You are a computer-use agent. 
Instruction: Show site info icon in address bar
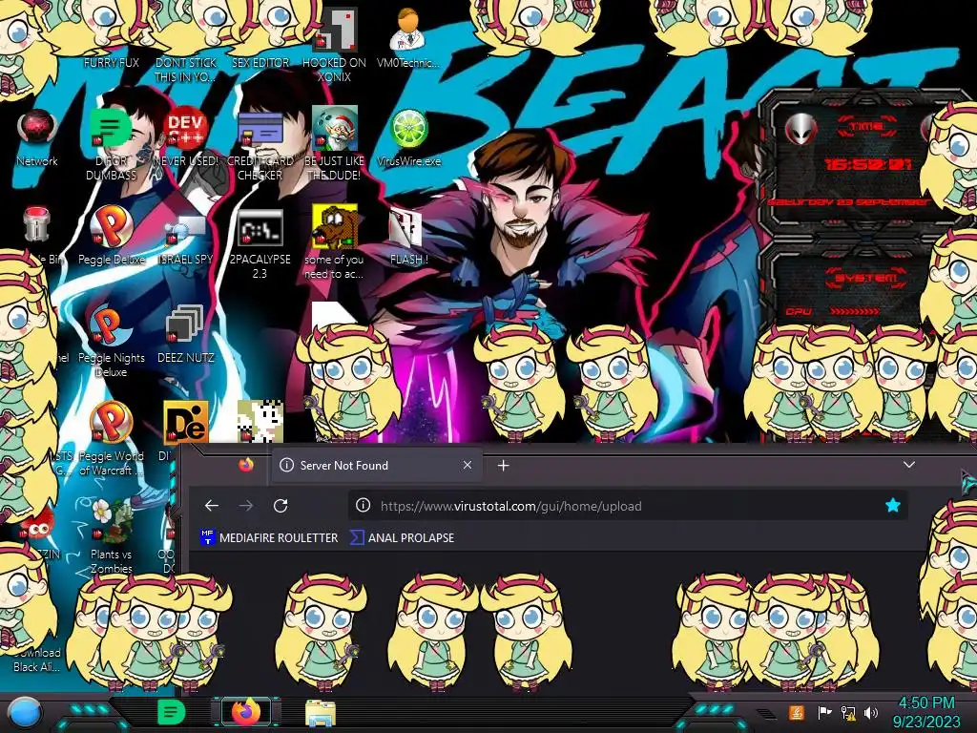coord(363,506)
